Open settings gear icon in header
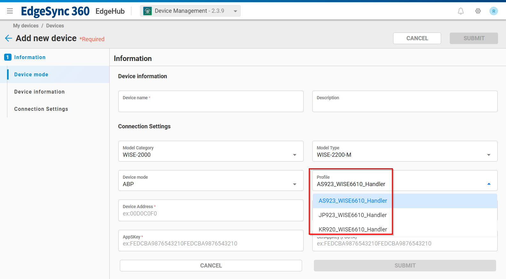Image resolution: width=506 pixels, height=279 pixels. [x=478, y=11]
